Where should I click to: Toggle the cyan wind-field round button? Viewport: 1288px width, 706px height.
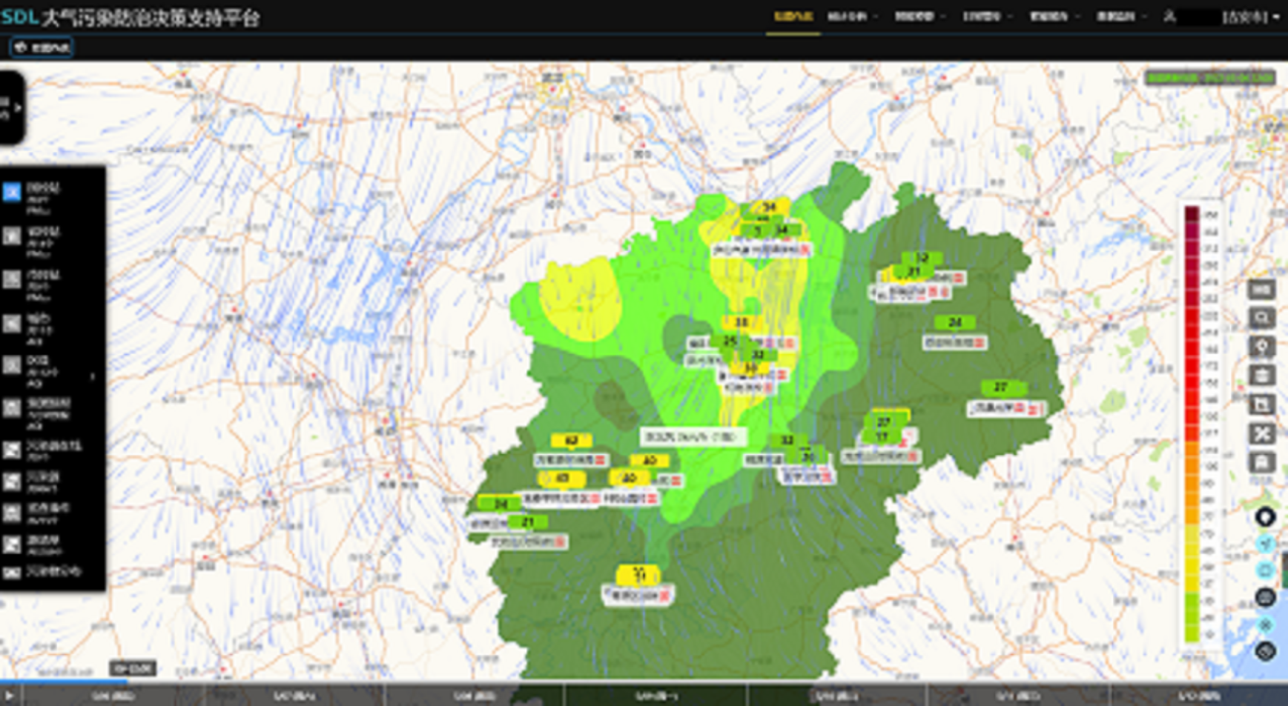(1265, 544)
